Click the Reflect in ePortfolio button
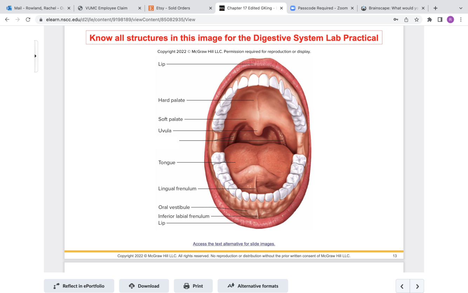Viewport: 468px width, 293px height. pos(79,286)
